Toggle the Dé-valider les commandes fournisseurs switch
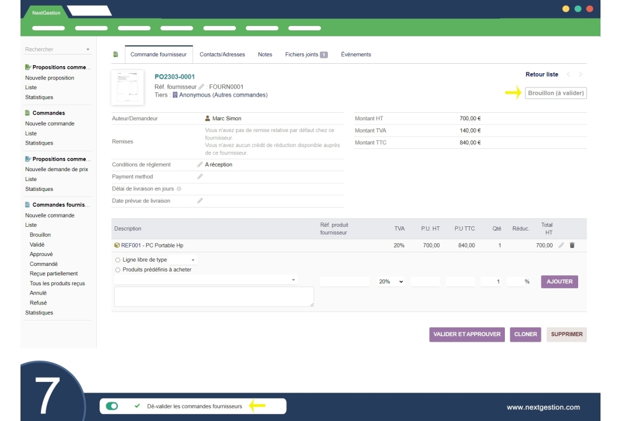This screenshot has width=621, height=421. pyautogui.click(x=112, y=406)
